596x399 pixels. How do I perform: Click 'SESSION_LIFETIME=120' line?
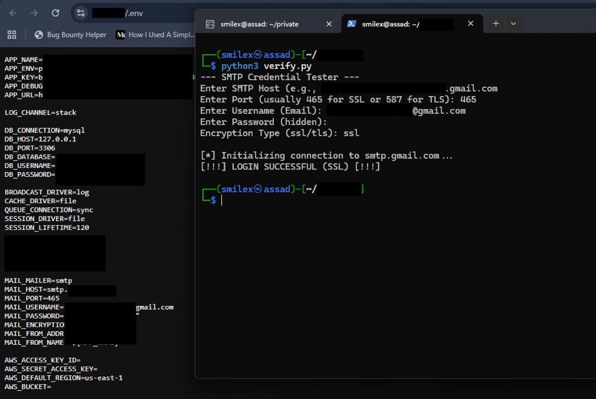(x=47, y=228)
